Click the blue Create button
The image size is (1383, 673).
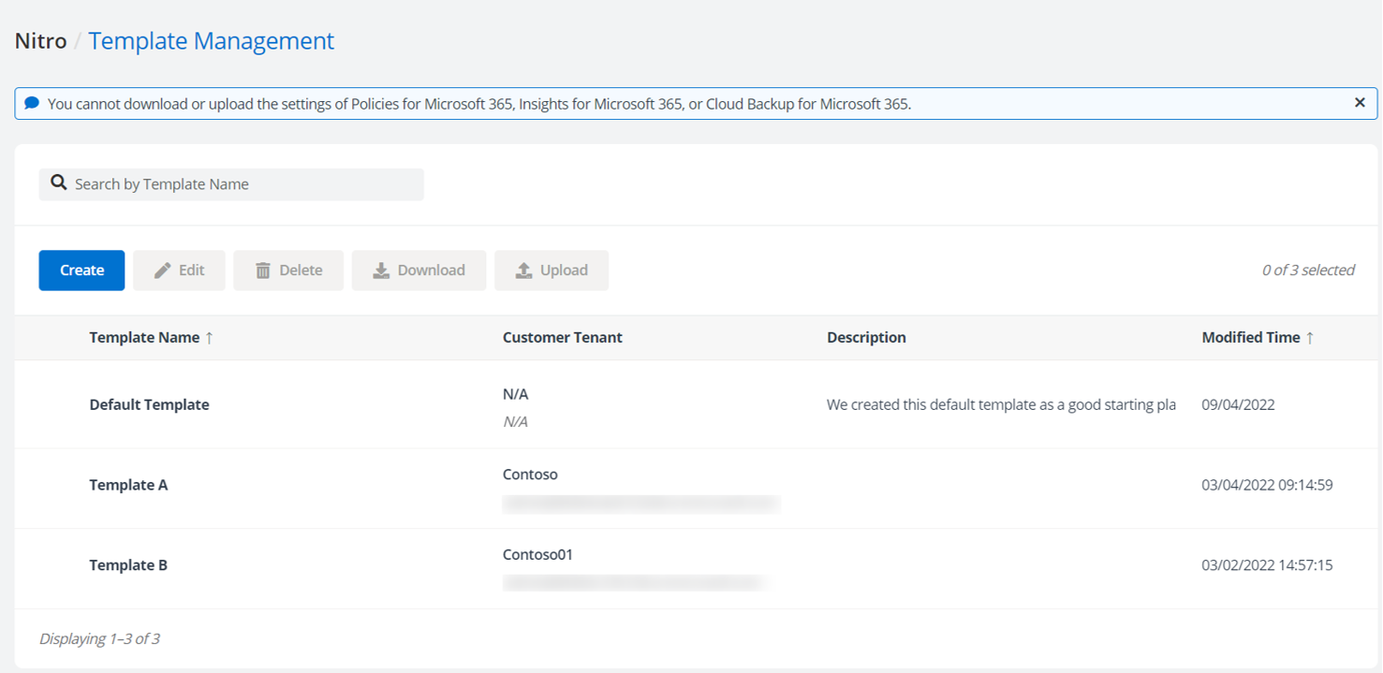[81, 270]
